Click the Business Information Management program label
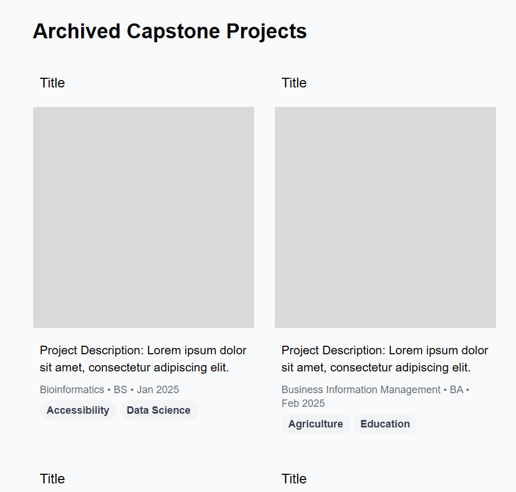The height and width of the screenshot is (492, 516). click(361, 390)
